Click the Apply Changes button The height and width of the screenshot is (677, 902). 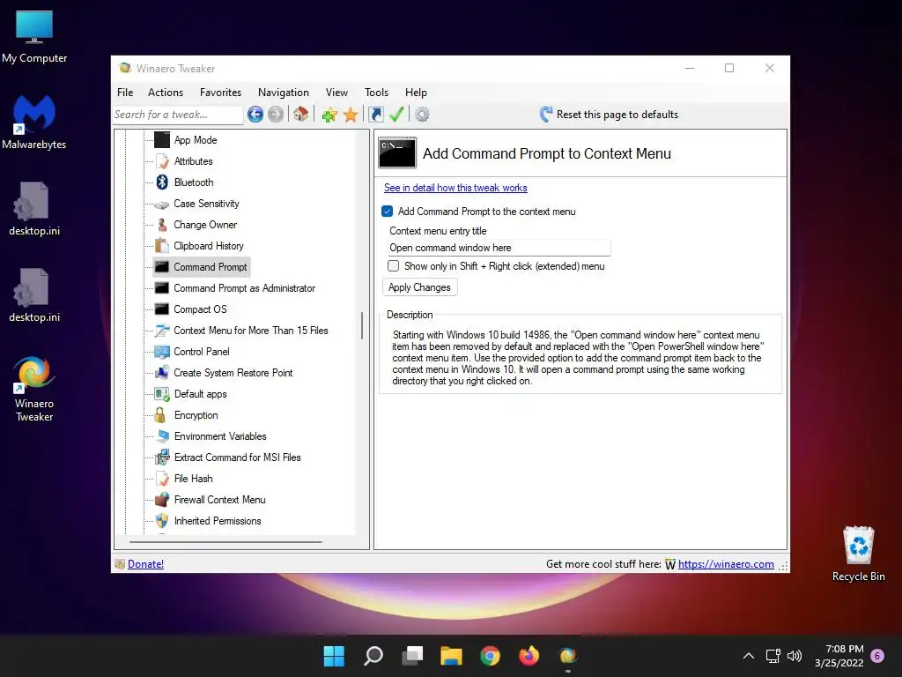[419, 287]
